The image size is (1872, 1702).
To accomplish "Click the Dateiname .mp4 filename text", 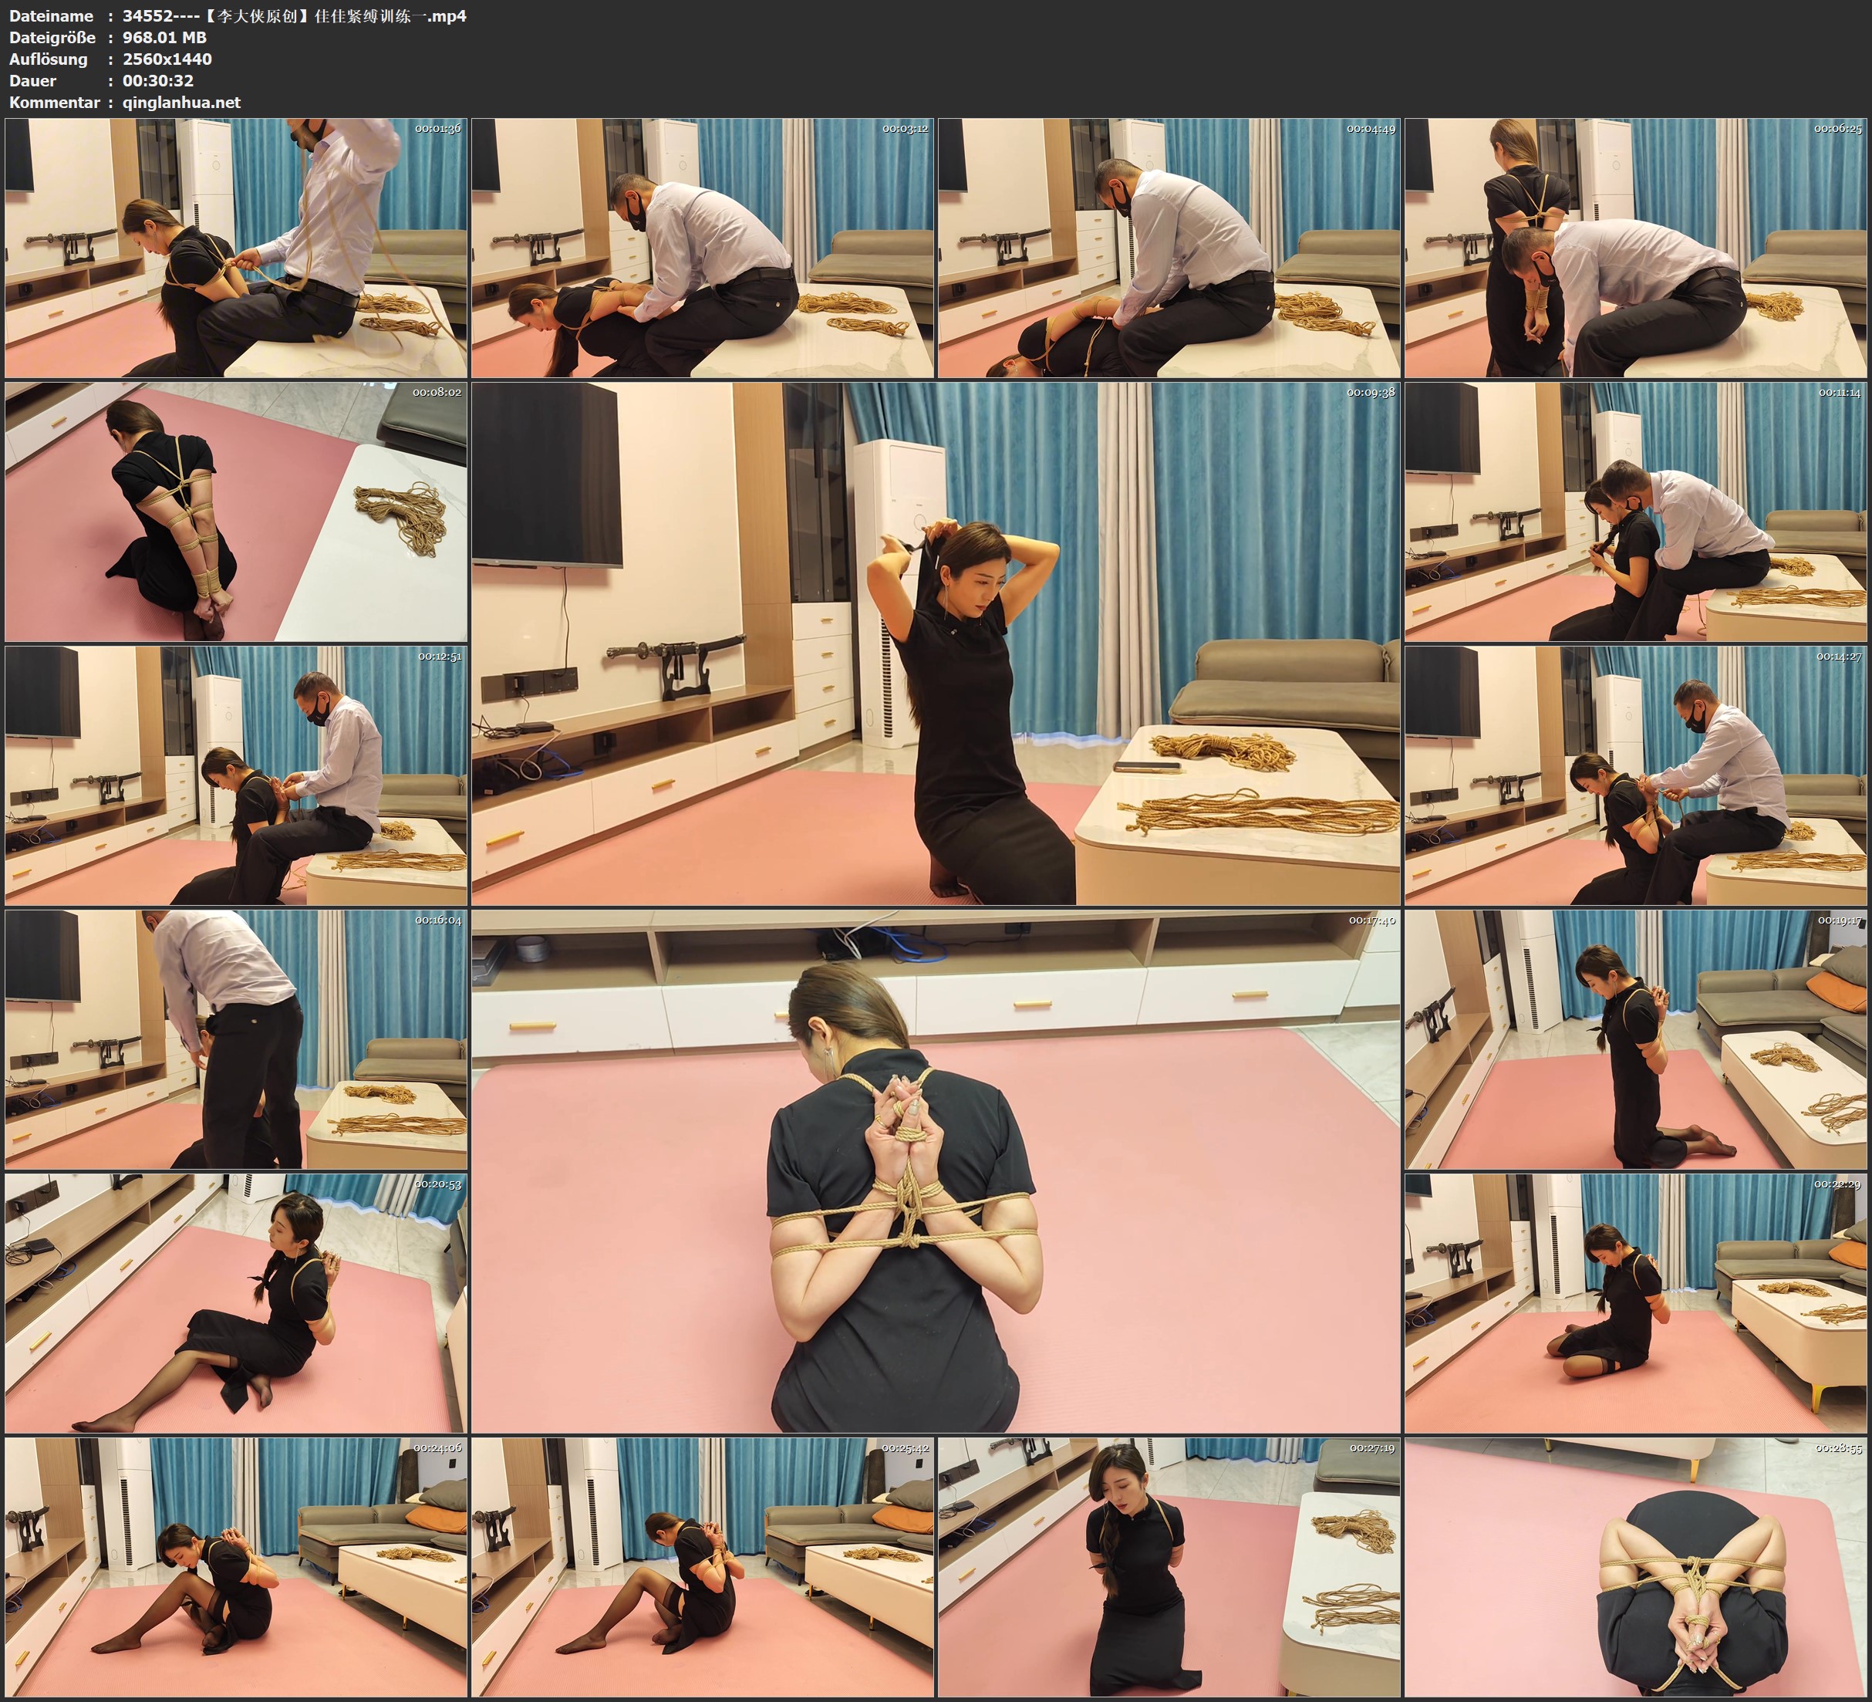I will tap(295, 15).
